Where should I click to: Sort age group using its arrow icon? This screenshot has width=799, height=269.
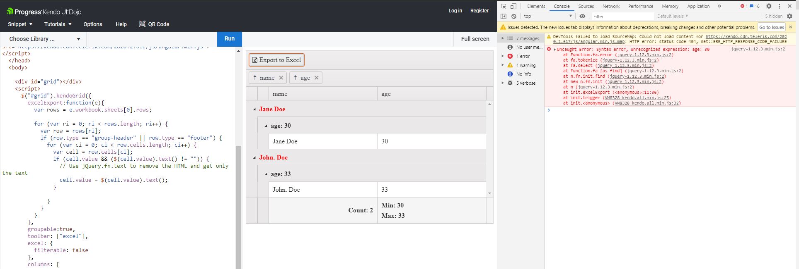pos(295,78)
